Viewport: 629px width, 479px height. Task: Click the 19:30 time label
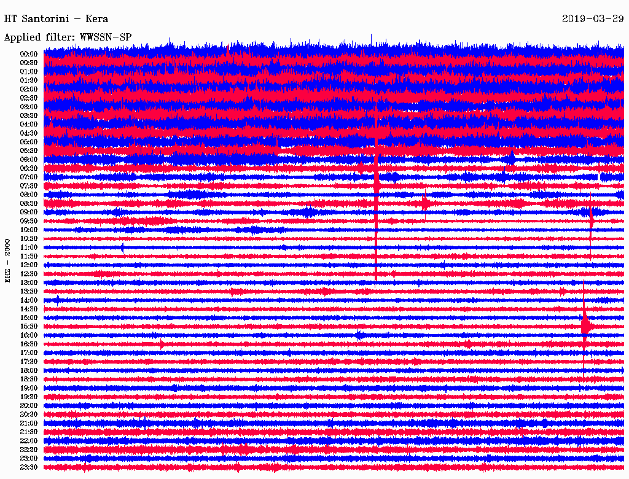point(29,397)
